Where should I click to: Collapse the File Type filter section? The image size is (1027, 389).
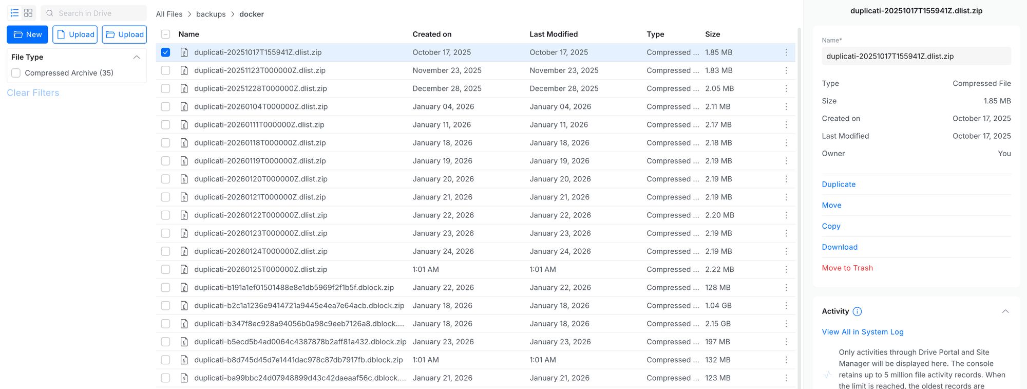[x=137, y=57]
